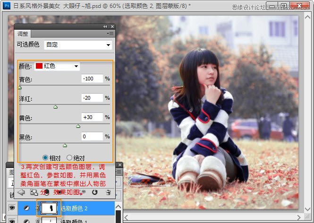Click the Photoshop Ps icon in title bar

(x=7, y=5)
